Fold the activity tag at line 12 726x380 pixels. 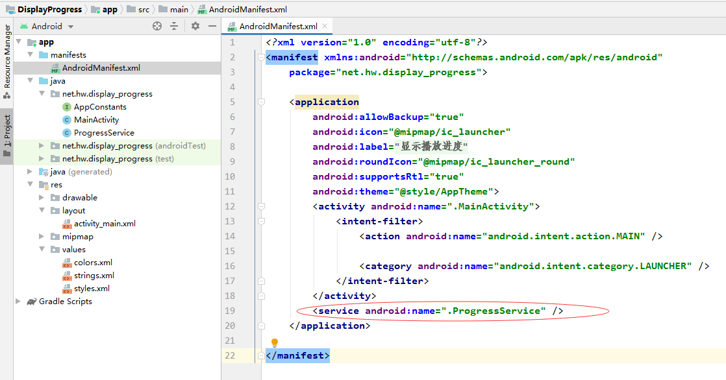pyautogui.click(x=261, y=206)
